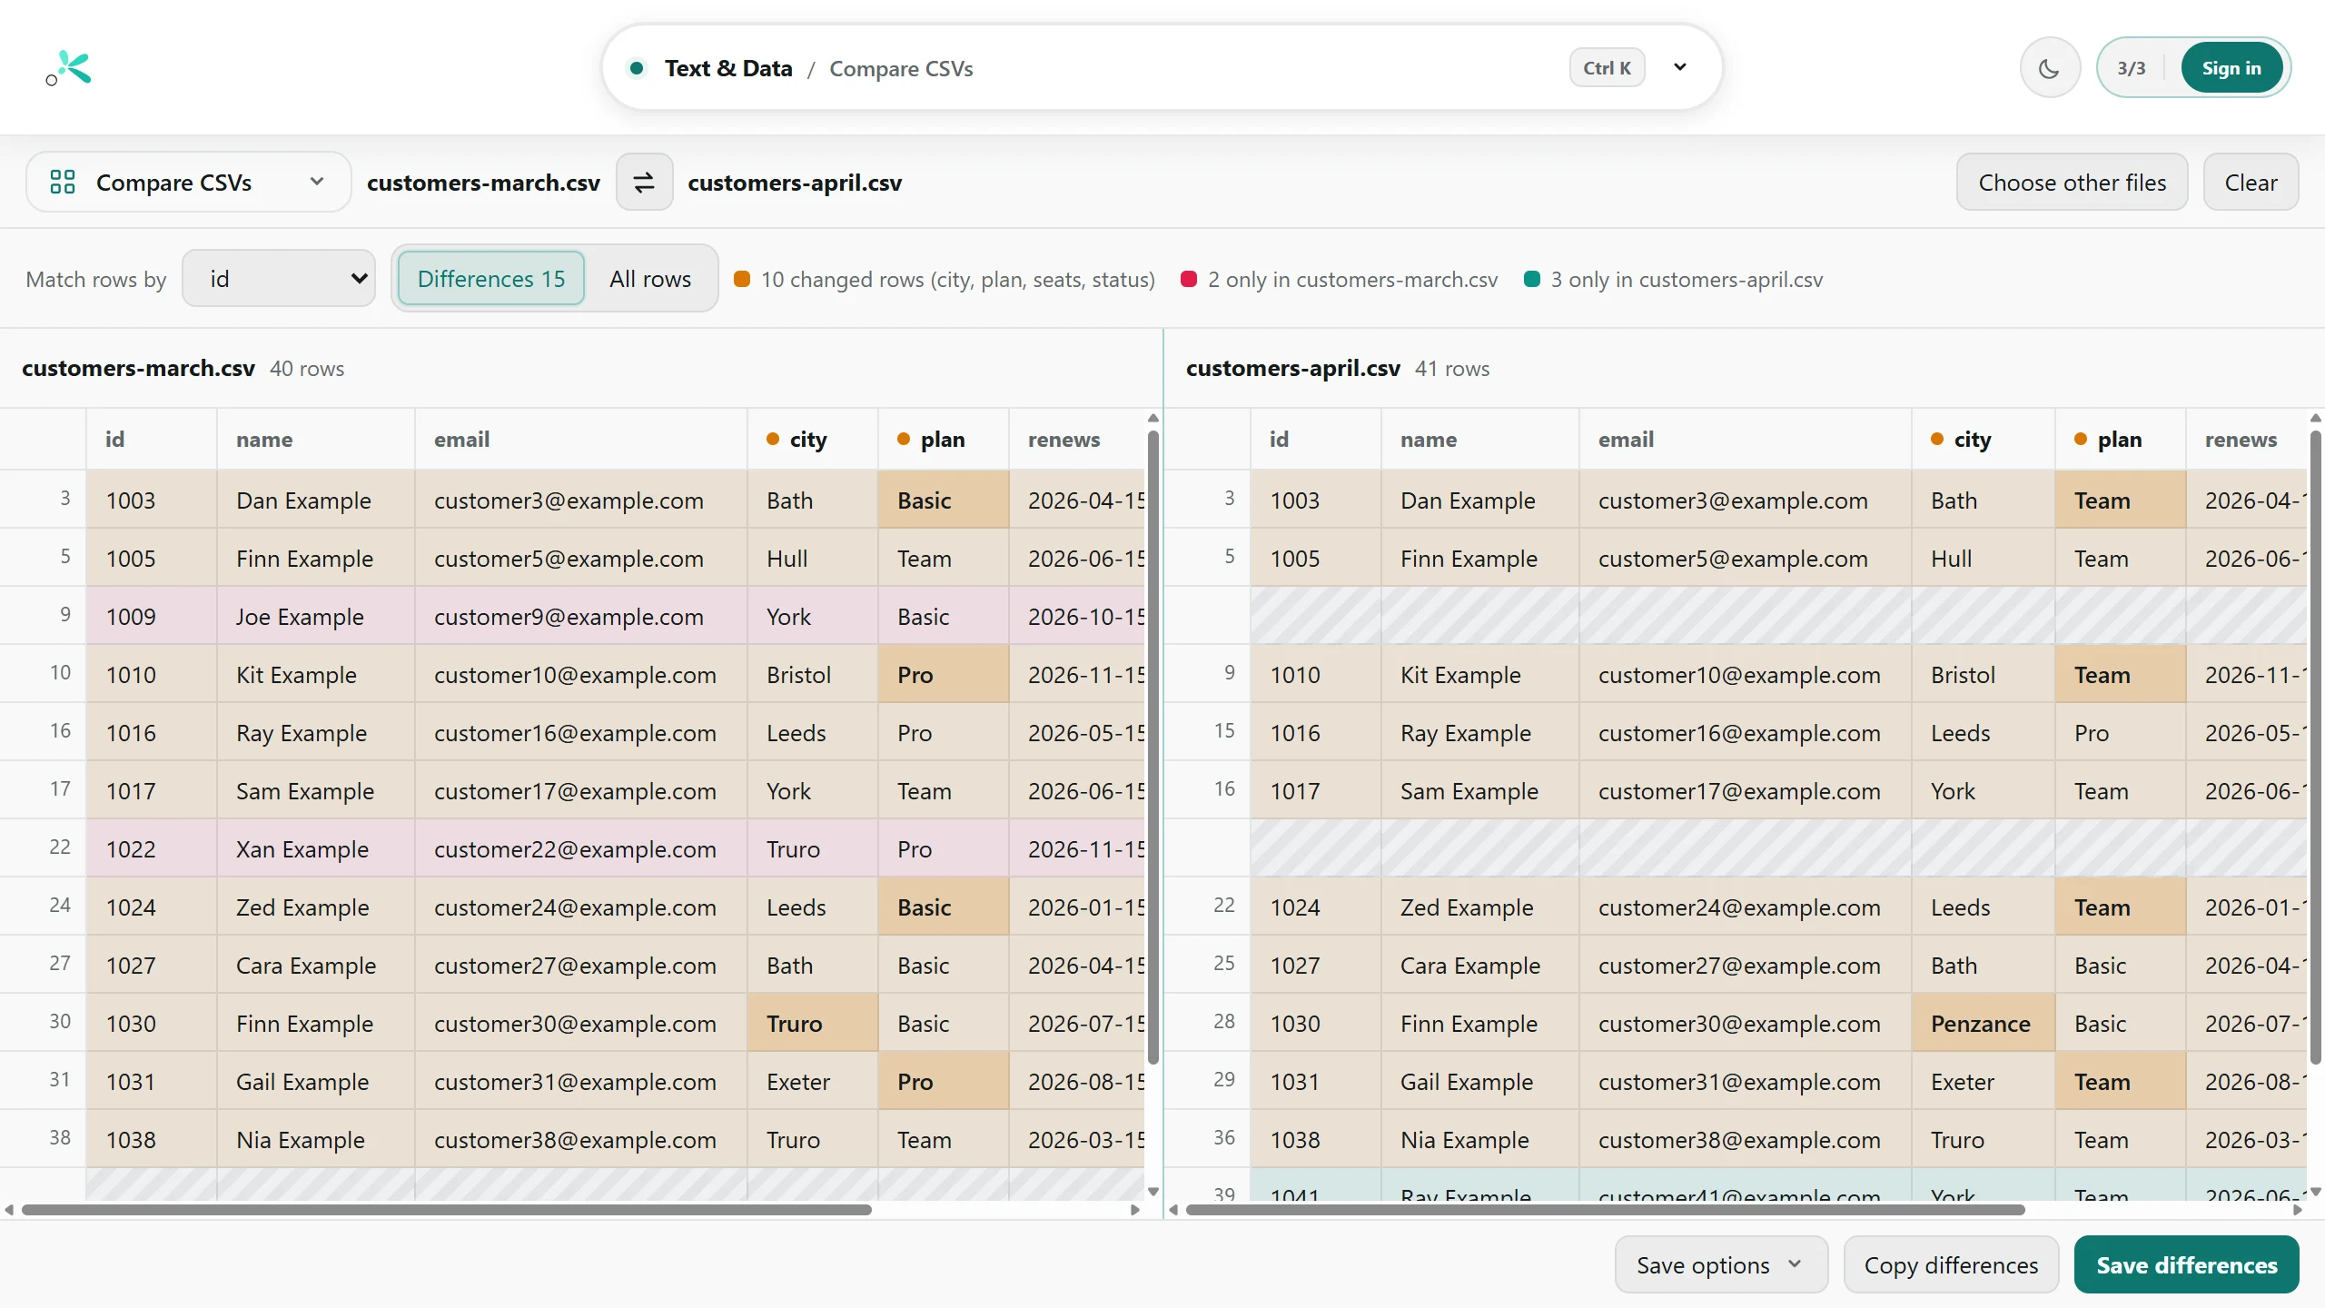Click the 3 only in customers-april.csv legend
Image resolution: width=2325 pixels, height=1308 pixels.
[1674, 279]
